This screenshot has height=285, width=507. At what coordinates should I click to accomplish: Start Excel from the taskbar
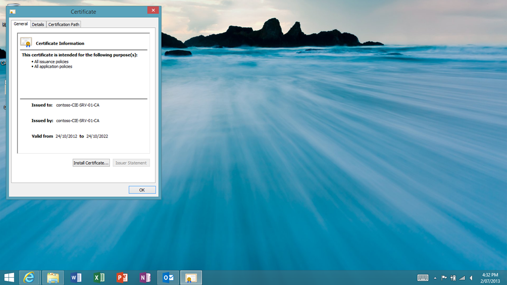click(99, 278)
